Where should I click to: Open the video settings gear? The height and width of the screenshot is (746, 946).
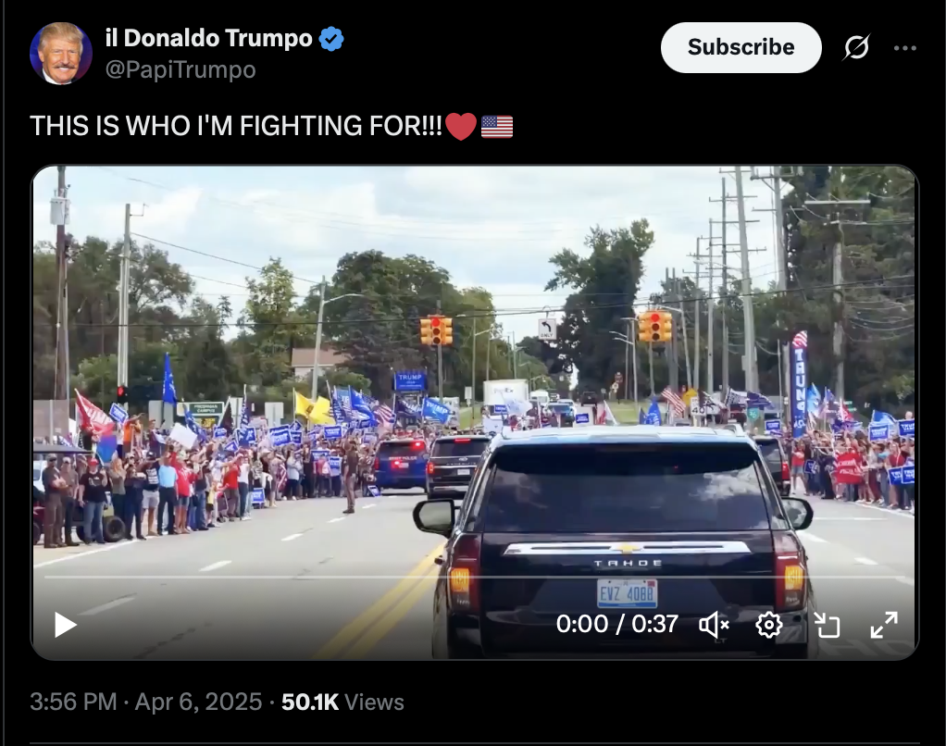click(x=769, y=625)
